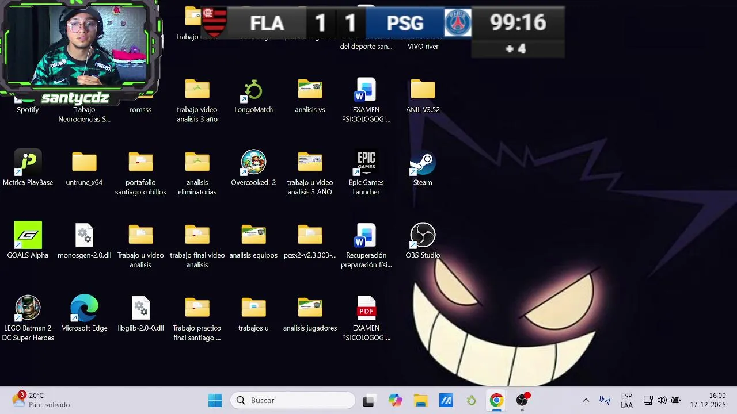Open the pcsx2-v2.3.303 folder
The width and height of the screenshot is (737, 414).
click(310, 241)
